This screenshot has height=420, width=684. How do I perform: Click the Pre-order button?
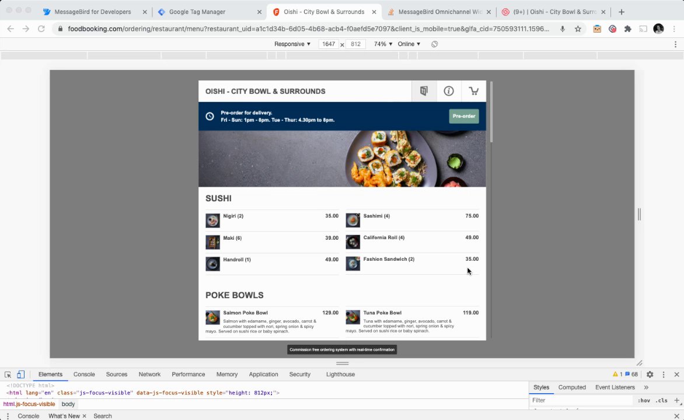(464, 116)
